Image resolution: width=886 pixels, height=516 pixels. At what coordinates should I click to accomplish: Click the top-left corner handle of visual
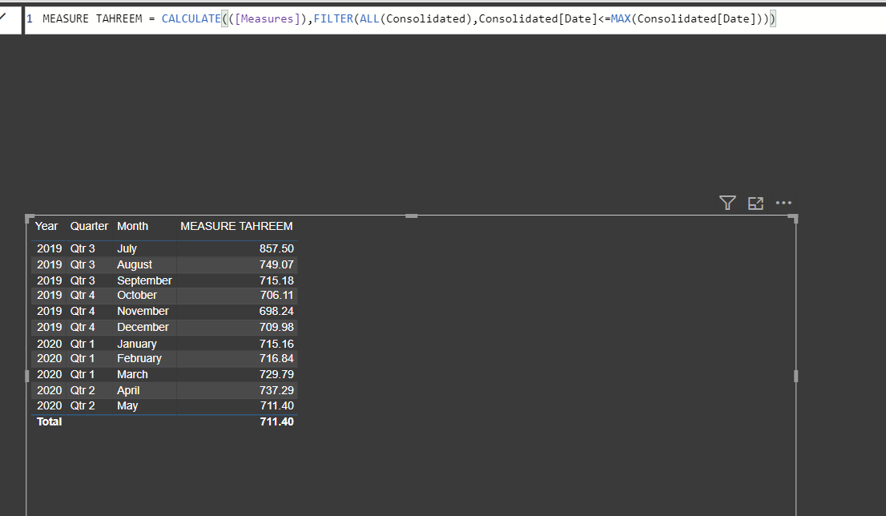tap(30, 219)
